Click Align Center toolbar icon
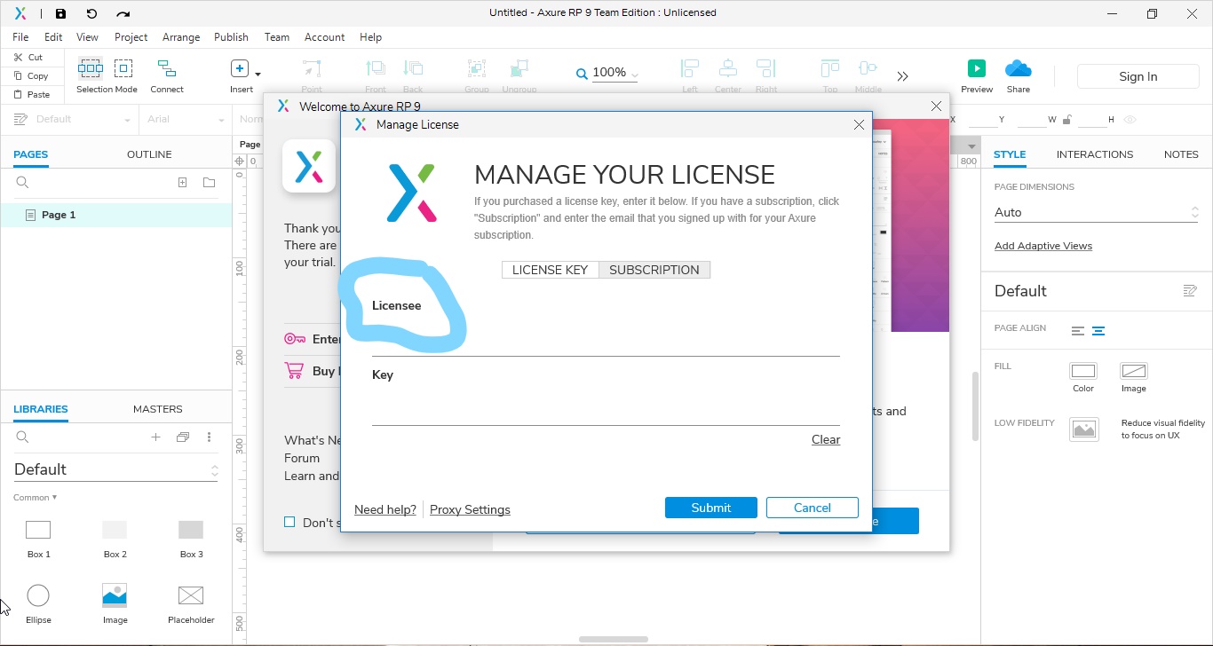 coord(728,68)
